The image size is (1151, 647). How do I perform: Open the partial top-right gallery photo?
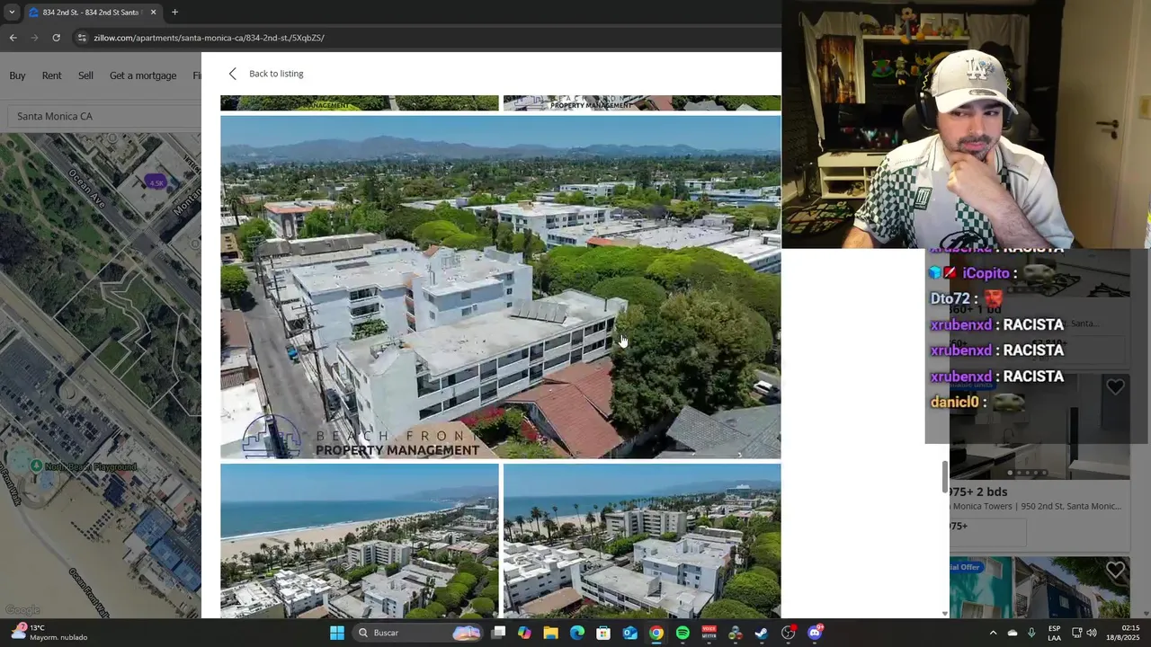click(x=642, y=102)
